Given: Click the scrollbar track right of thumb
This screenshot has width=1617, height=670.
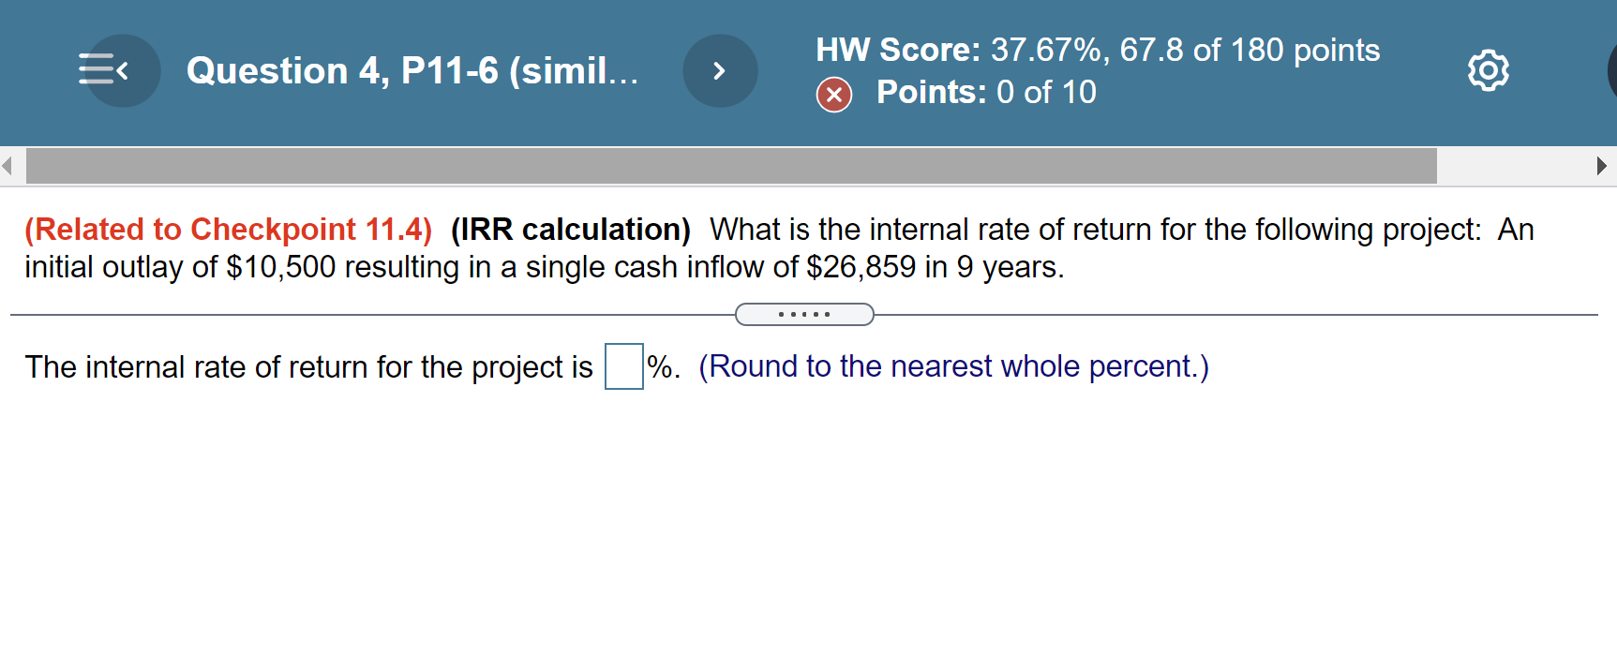Looking at the screenshot, I should pos(1514,166).
